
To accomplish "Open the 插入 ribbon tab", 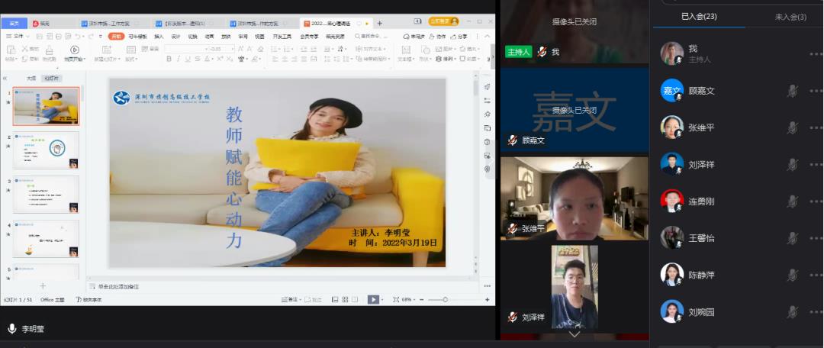I will [159, 37].
